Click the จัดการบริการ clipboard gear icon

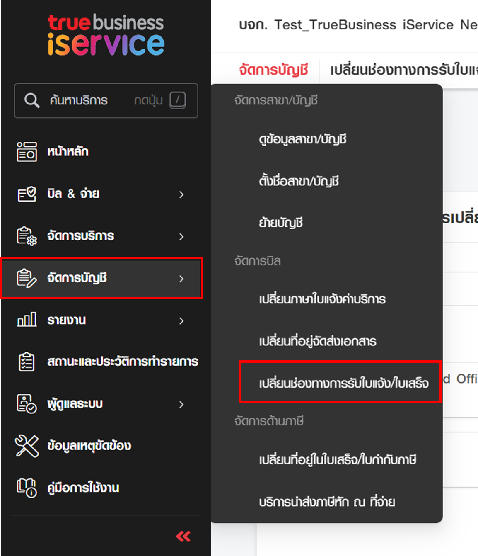pyautogui.click(x=27, y=236)
